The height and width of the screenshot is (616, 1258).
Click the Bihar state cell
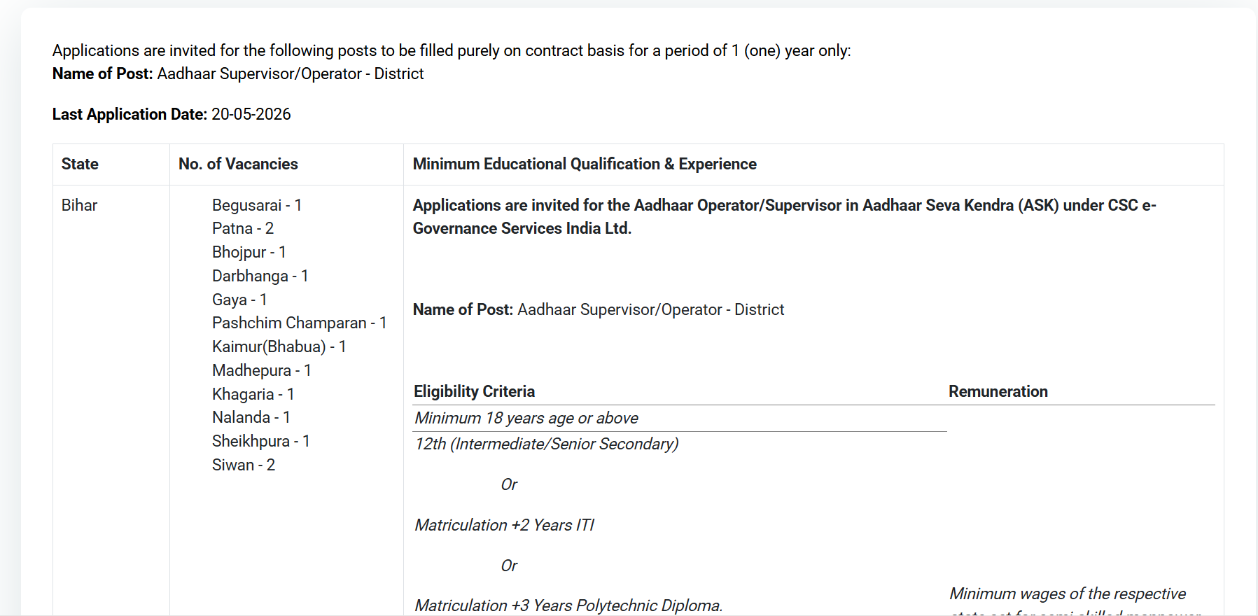(79, 205)
